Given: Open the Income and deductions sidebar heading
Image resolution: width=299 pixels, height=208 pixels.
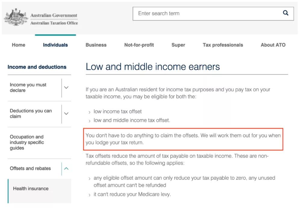Looking at the screenshot, I should [x=37, y=67].
